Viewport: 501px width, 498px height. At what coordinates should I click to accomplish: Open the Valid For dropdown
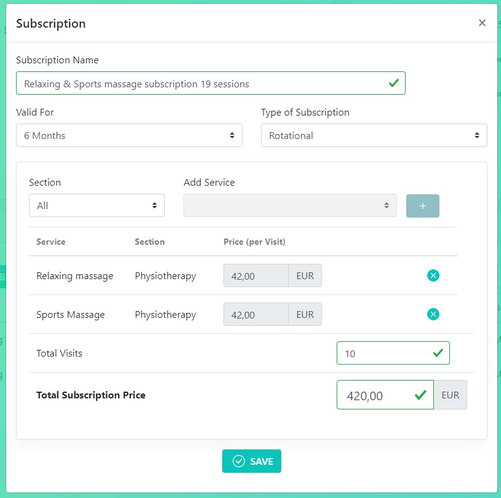coord(129,135)
